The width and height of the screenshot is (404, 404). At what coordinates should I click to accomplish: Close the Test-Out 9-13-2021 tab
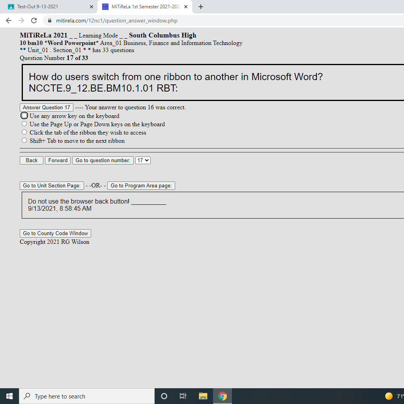(91, 7)
